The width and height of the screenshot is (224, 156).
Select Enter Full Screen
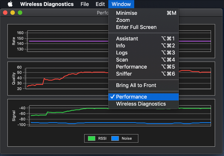pos(144,27)
